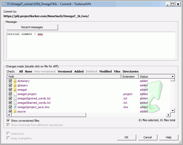Sort by the Path column header
The image size is (183, 145).
click(64, 77)
